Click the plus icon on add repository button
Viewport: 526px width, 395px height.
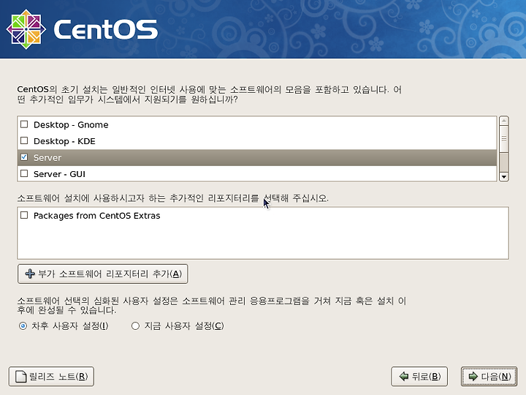30,274
